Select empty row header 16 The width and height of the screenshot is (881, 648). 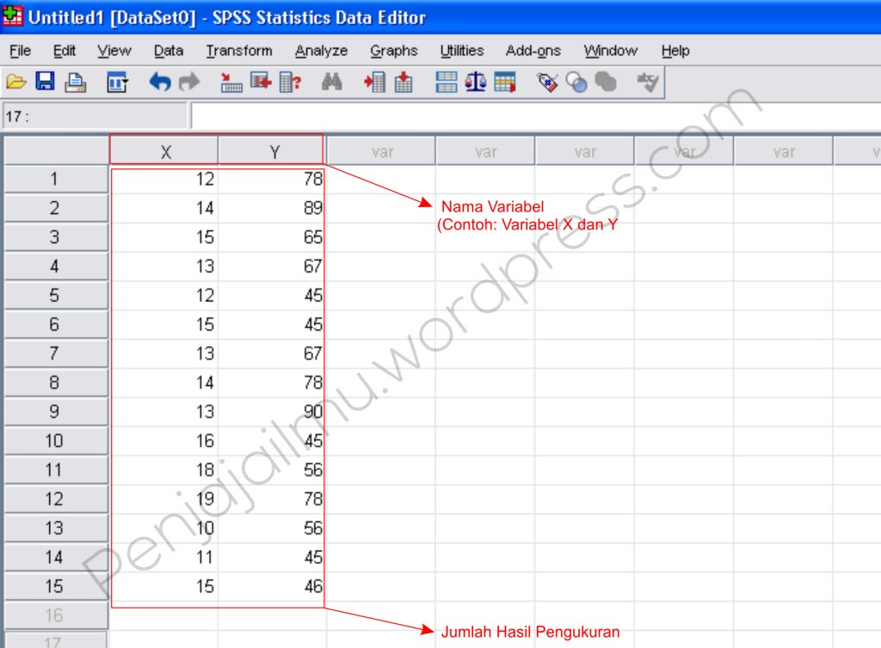coord(56,616)
